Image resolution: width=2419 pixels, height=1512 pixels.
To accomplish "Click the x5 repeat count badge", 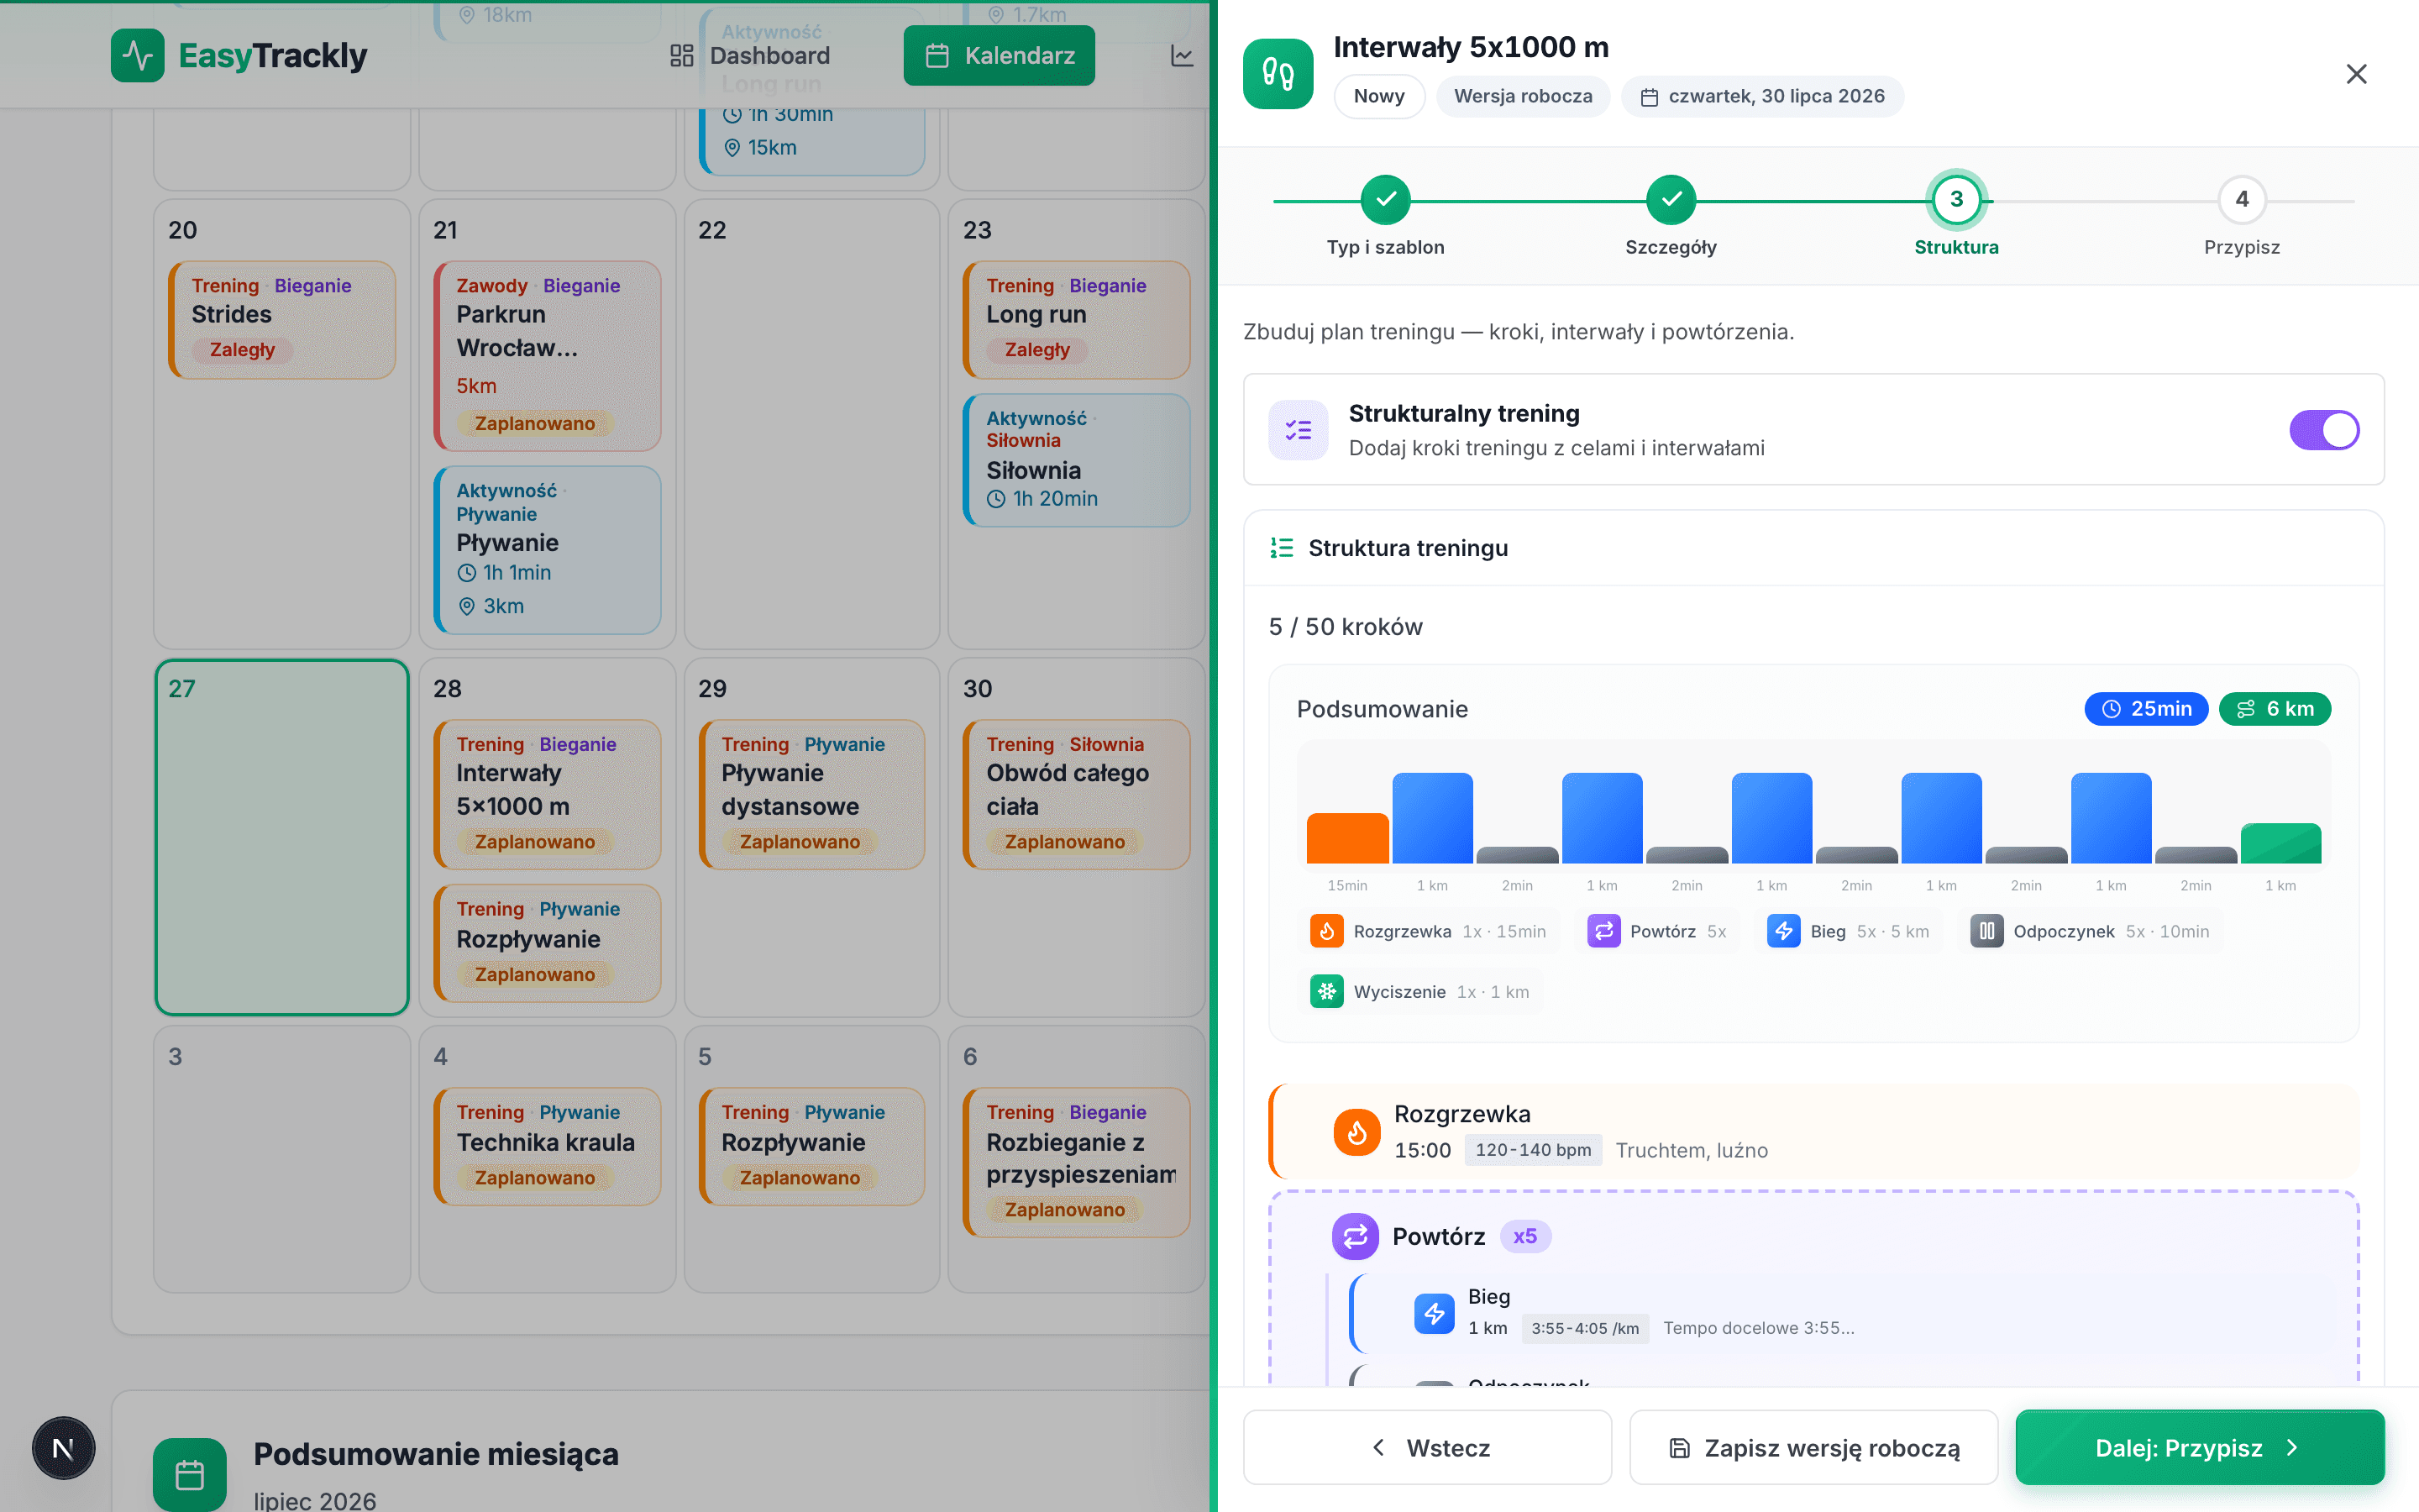I will point(1524,1237).
